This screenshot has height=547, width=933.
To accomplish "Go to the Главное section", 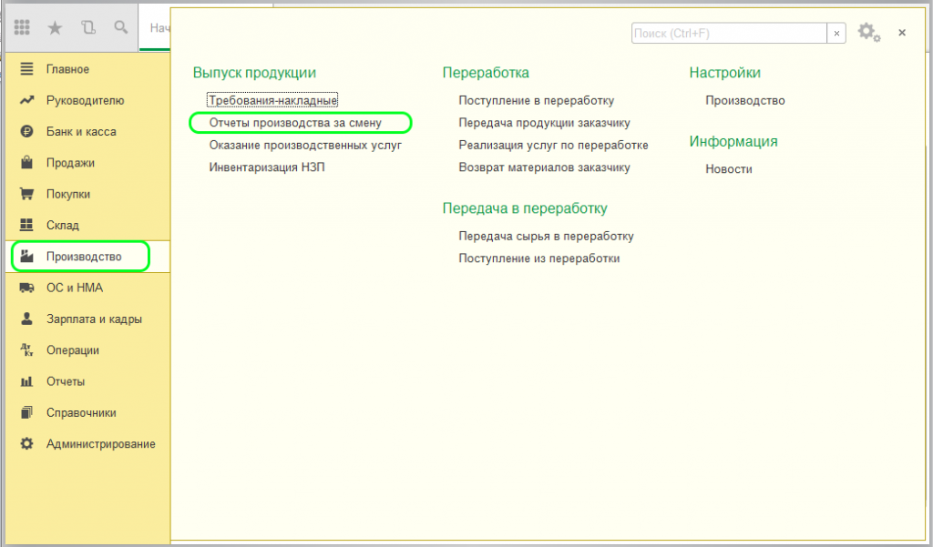I will click(67, 69).
